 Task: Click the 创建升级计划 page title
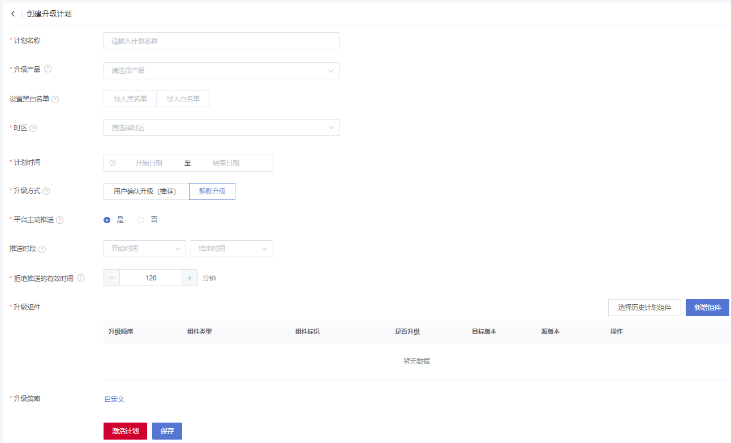pos(49,14)
